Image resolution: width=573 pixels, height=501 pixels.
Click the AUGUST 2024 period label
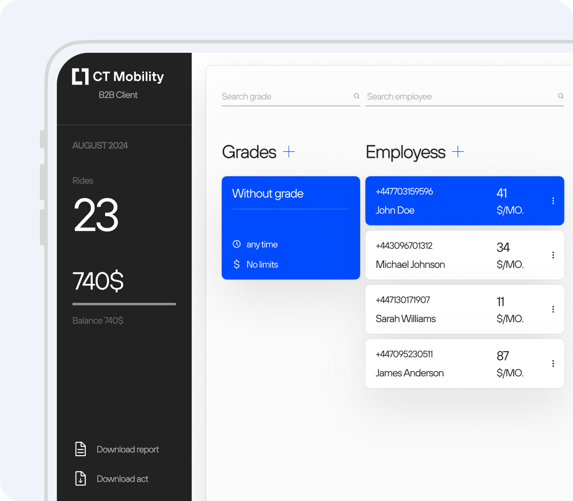click(x=100, y=145)
